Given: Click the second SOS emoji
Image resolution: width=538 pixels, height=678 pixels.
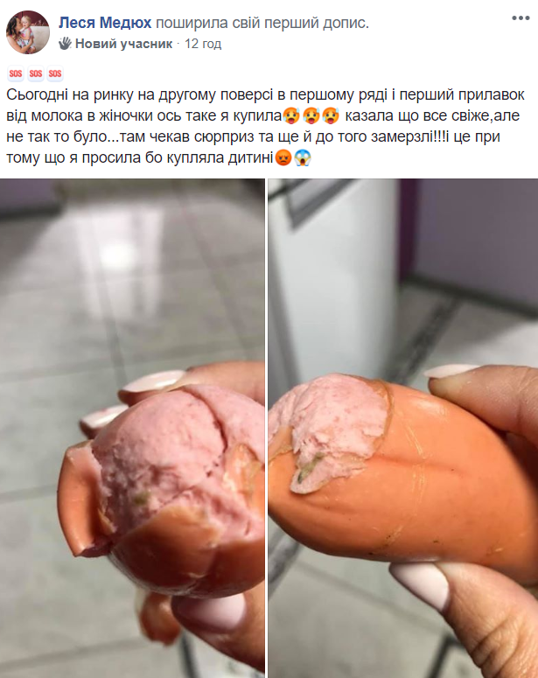Looking at the screenshot, I should click(x=36, y=73).
